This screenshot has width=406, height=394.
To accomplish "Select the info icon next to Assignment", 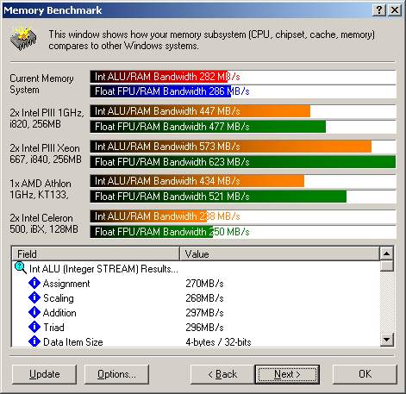I will 34,283.
